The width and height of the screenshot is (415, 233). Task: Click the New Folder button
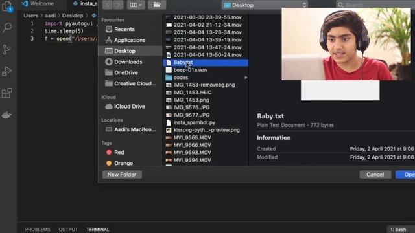[122, 175]
